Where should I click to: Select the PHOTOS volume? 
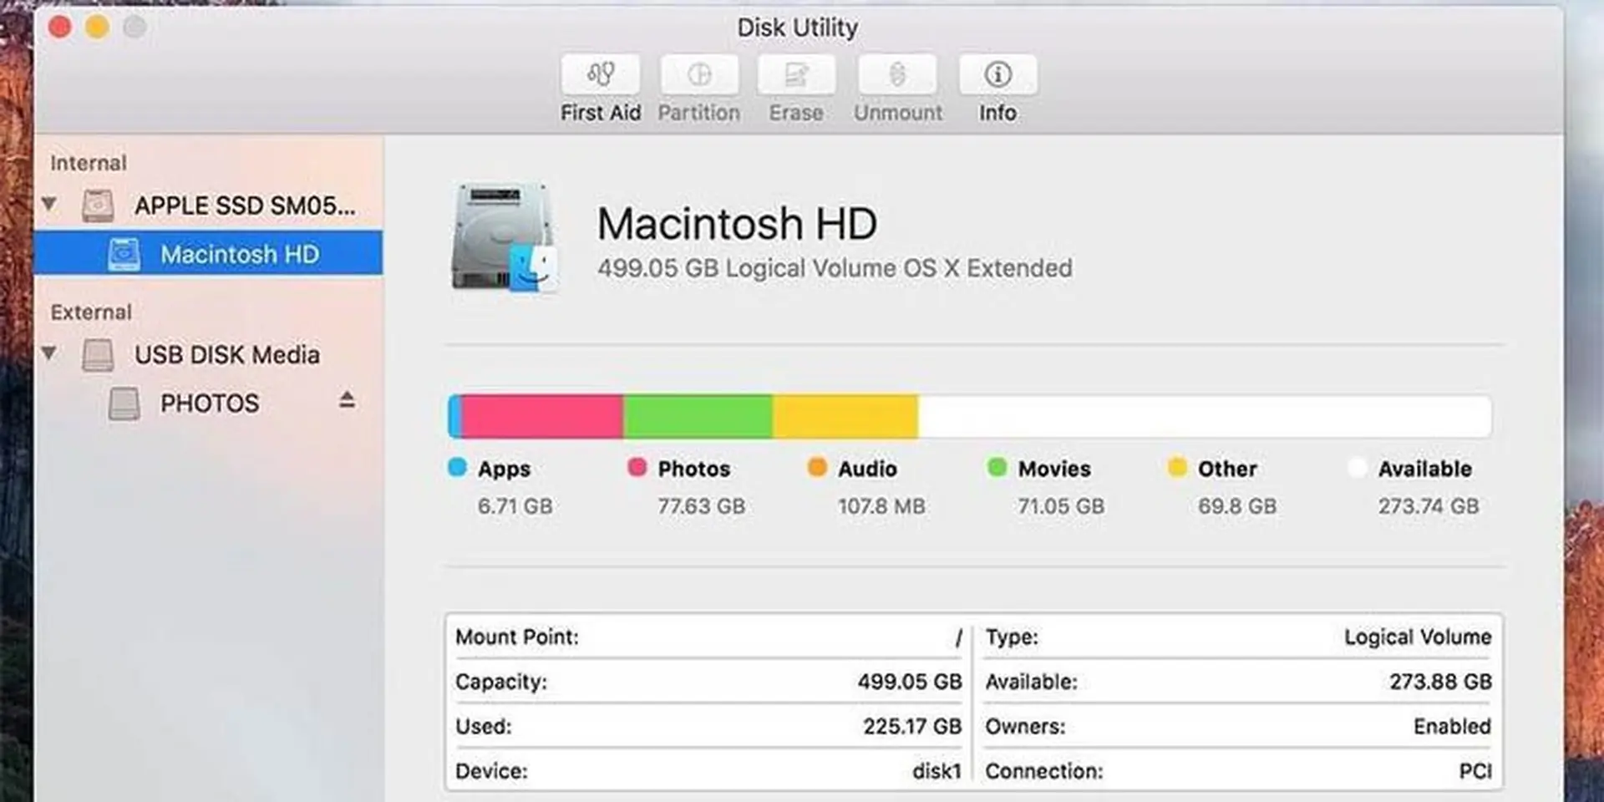point(208,403)
